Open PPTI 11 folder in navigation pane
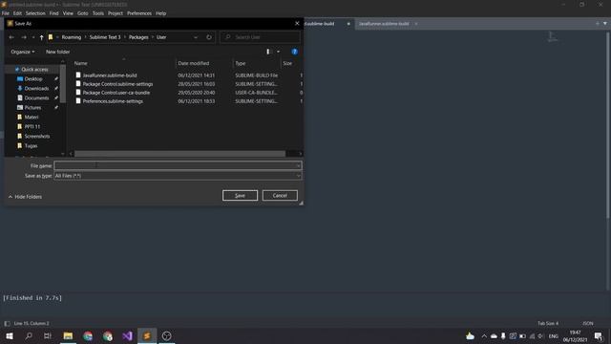The height and width of the screenshot is (344, 611). click(x=32, y=127)
